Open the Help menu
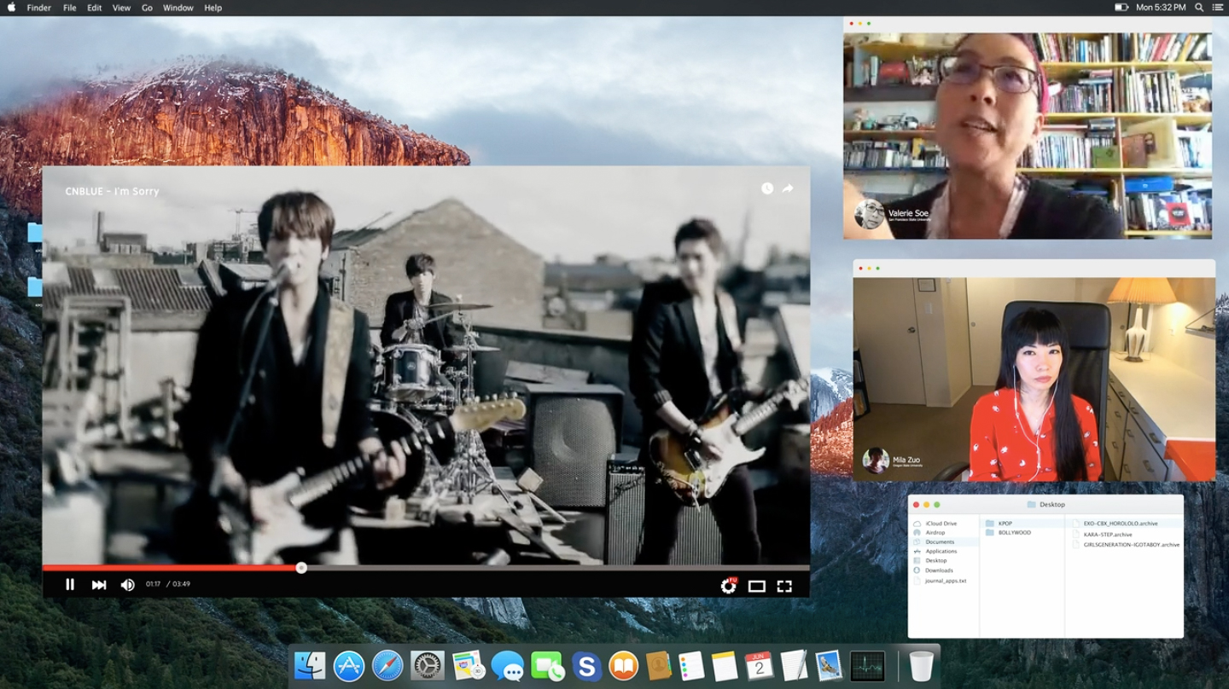This screenshot has height=689, width=1229. [213, 8]
